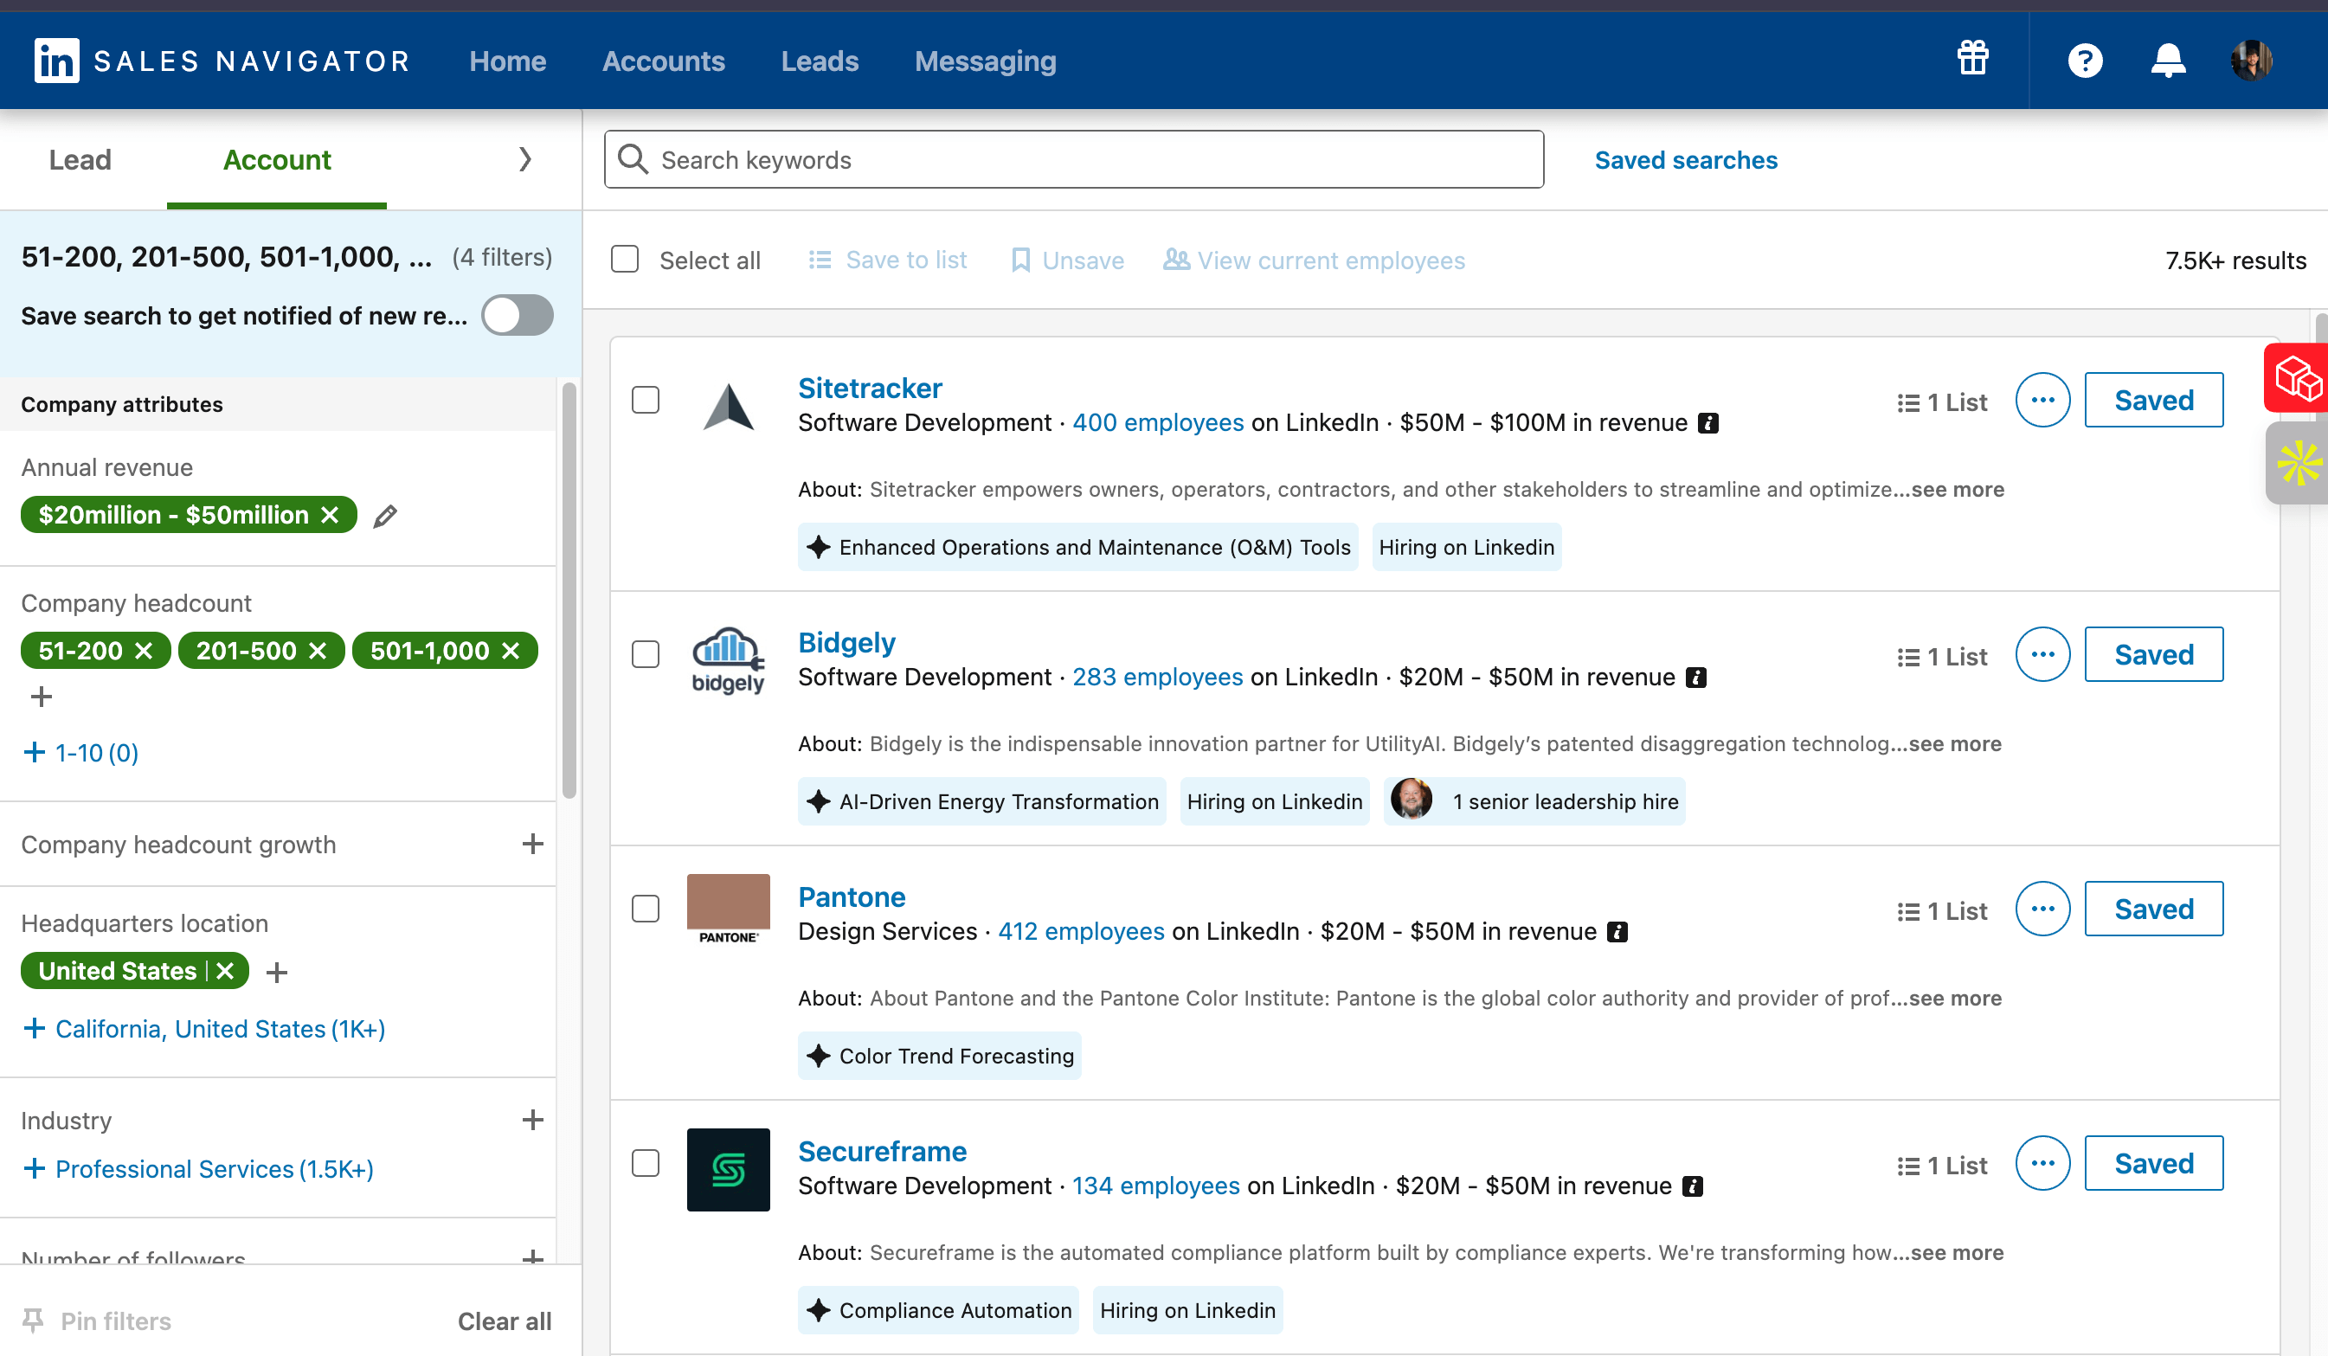This screenshot has width=2328, height=1356.
Task: Open the Accounts menu item
Action: (663, 61)
